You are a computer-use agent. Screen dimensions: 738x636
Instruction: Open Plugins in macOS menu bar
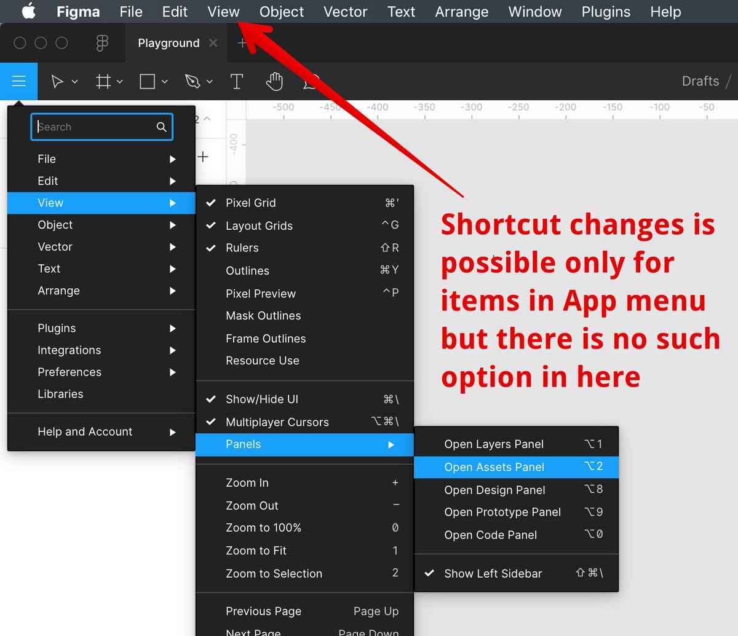coord(606,12)
